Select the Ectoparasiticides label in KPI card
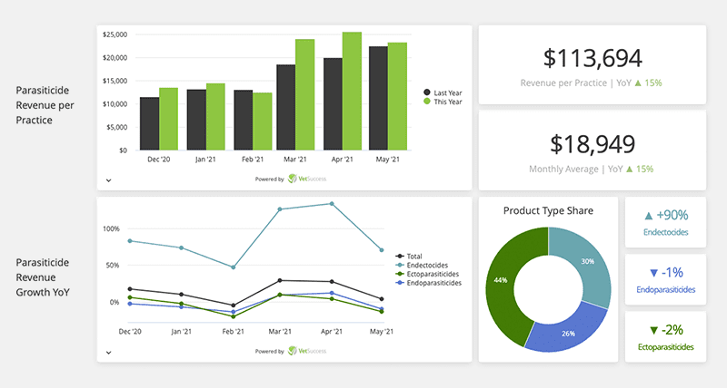The image size is (727, 388). tap(666, 347)
